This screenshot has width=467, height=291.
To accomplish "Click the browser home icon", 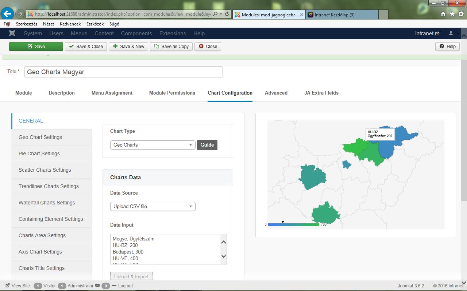I will tap(443, 14).
